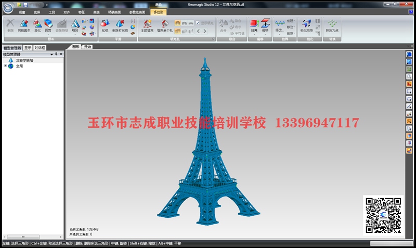Select the lasso selection tool in right toolbar
Image resolution: width=416 pixels, height=248 pixels.
[x=409, y=99]
